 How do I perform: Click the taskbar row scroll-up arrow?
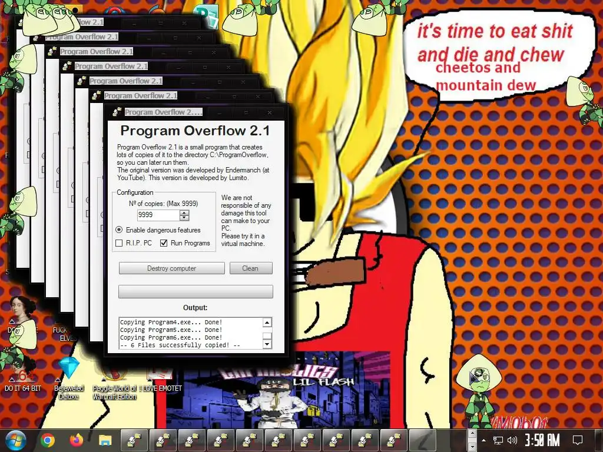(473, 433)
